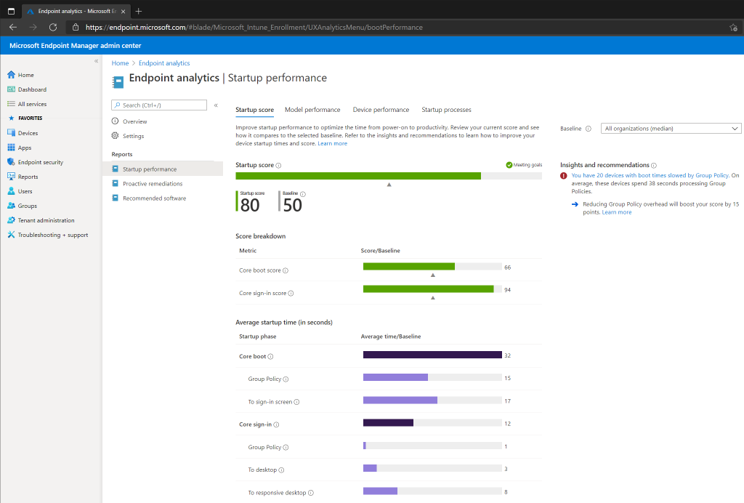Click the Endpoint analytics breadcrumb link
Viewport: 744px width, 503px height.
tap(164, 63)
